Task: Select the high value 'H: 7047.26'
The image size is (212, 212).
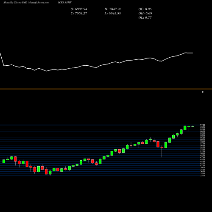Action: [x=113, y=9]
